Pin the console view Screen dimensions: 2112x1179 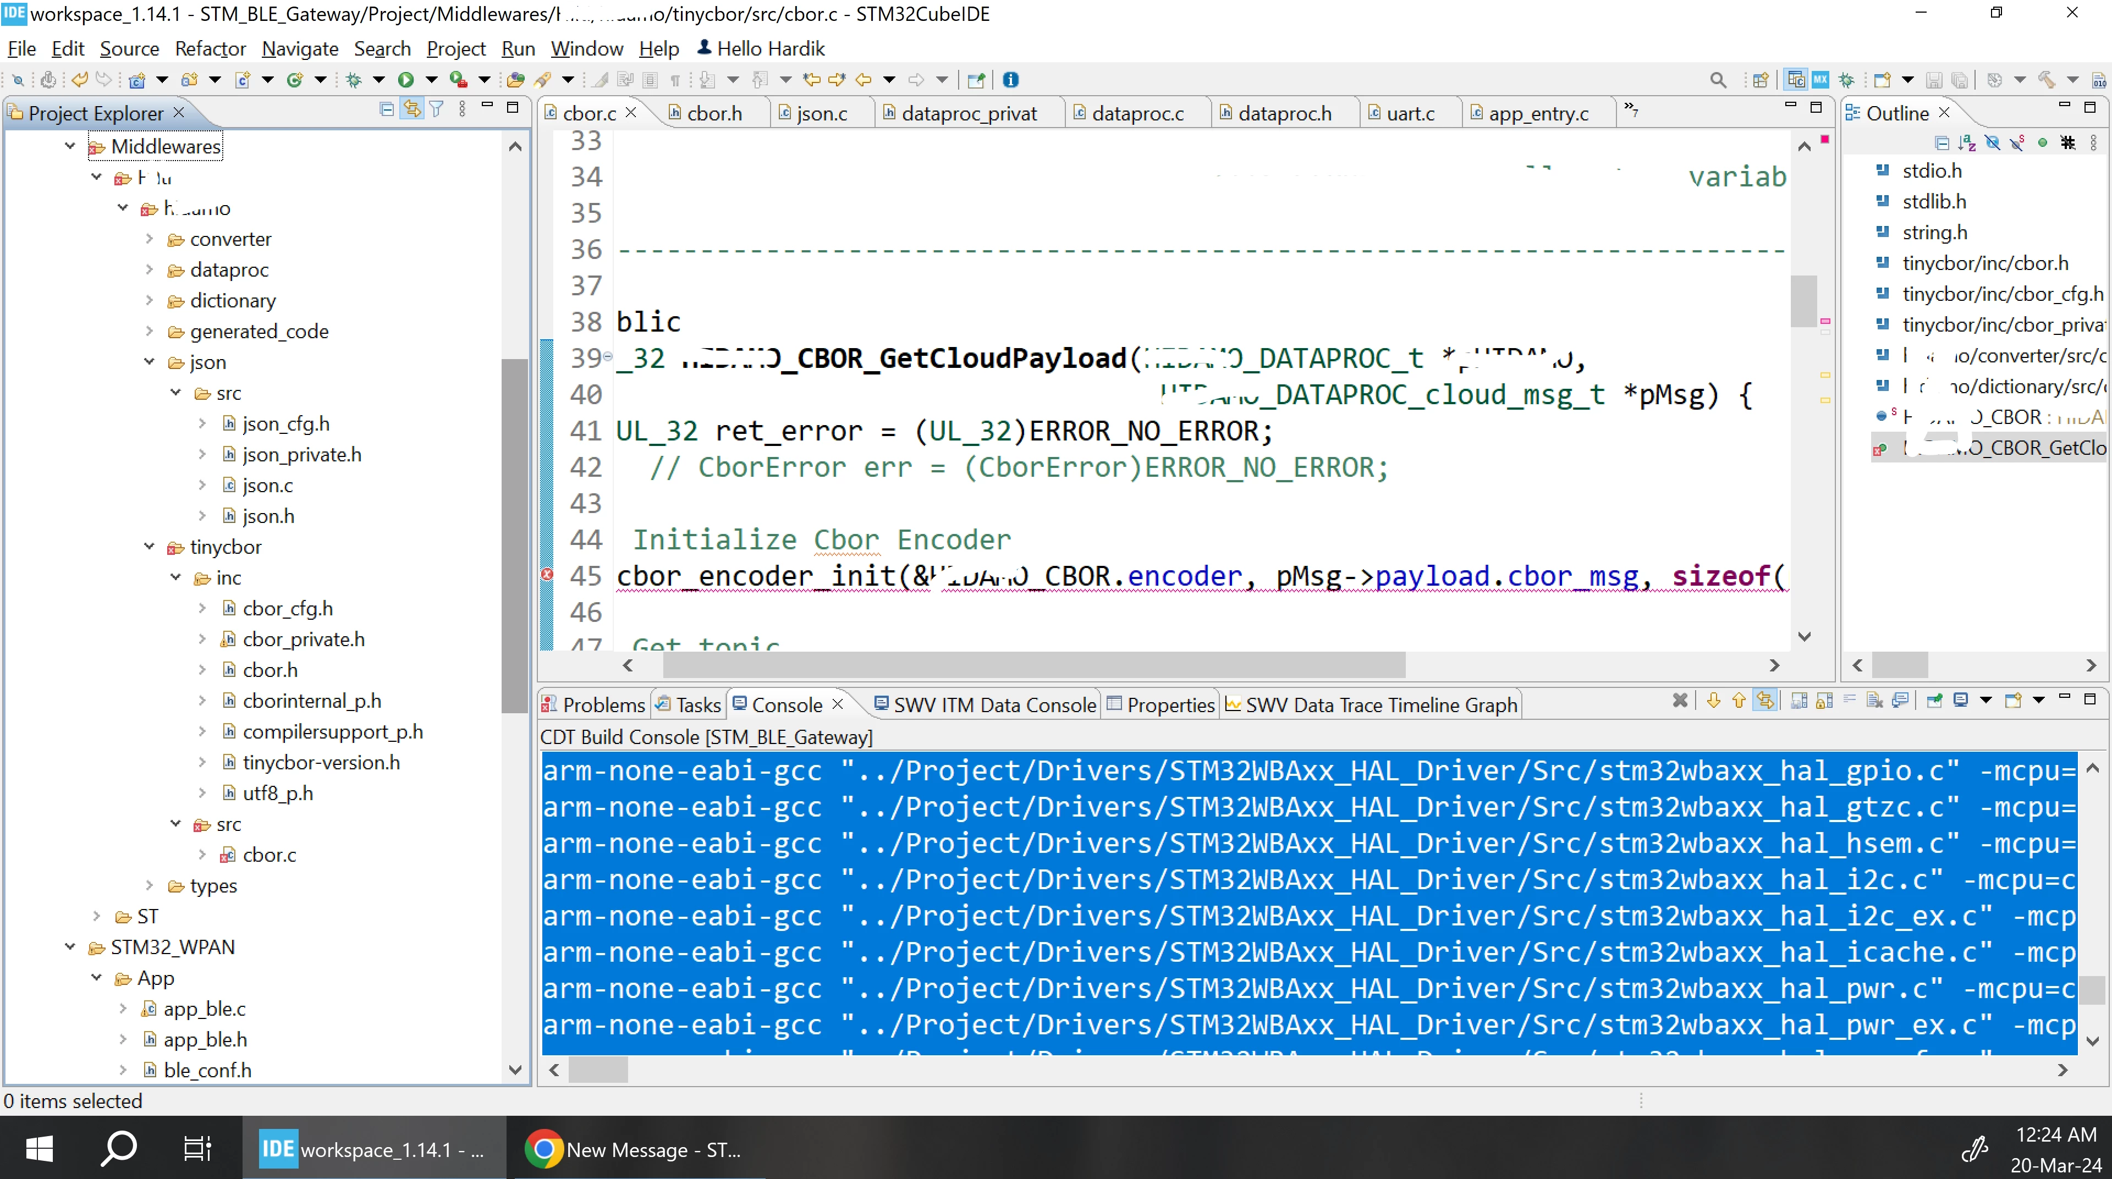(x=1935, y=701)
